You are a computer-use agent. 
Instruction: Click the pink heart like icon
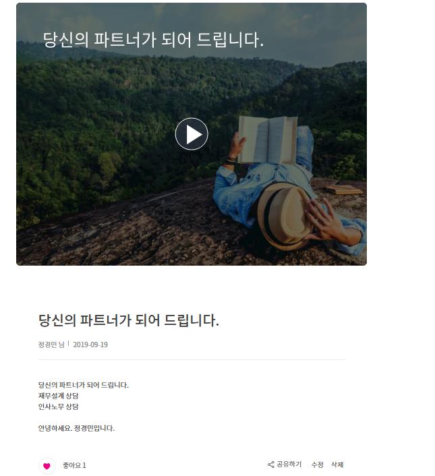pos(47,466)
